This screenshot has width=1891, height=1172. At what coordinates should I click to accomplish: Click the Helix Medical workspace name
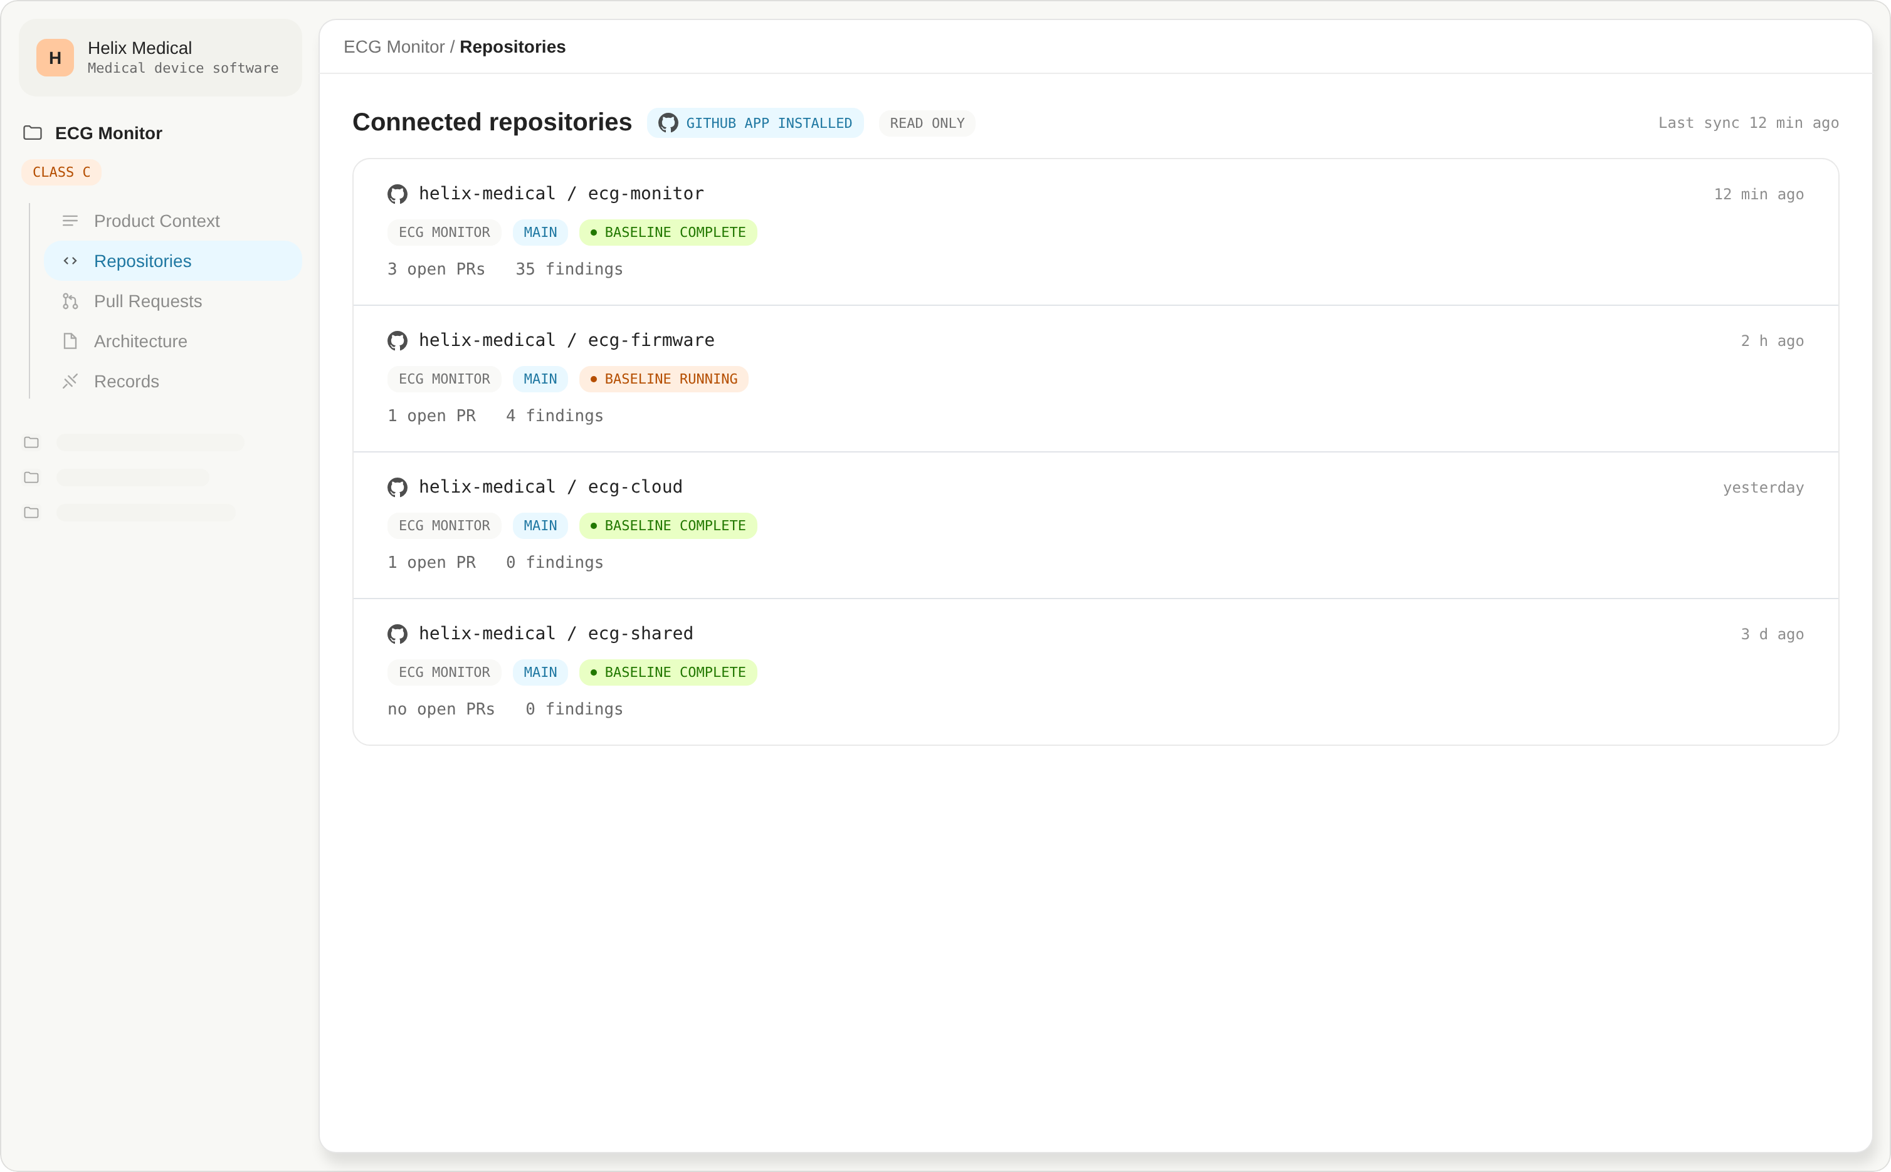click(140, 48)
